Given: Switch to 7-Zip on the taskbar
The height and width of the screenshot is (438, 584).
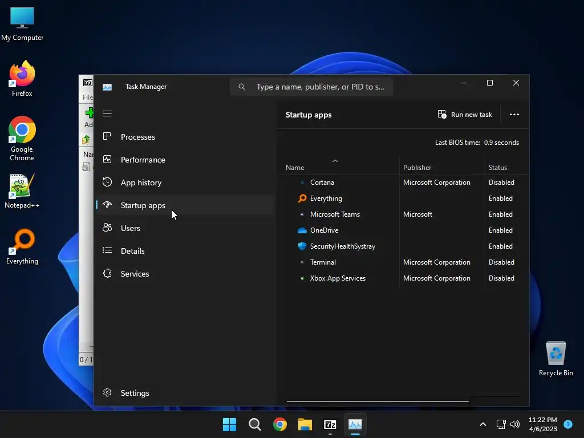Looking at the screenshot, I should point(330,424).
